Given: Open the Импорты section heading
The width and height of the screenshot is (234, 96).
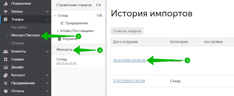Looking at the screenshot, I should (x=64, y=50).
